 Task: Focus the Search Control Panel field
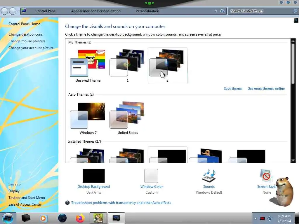pos(263,11)
